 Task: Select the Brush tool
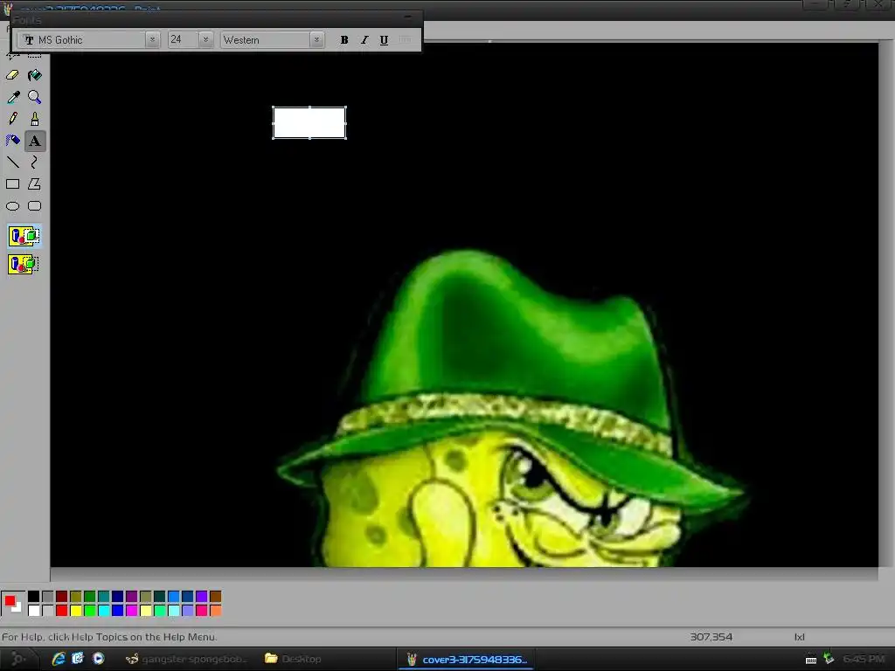click(x=35, y=119)
